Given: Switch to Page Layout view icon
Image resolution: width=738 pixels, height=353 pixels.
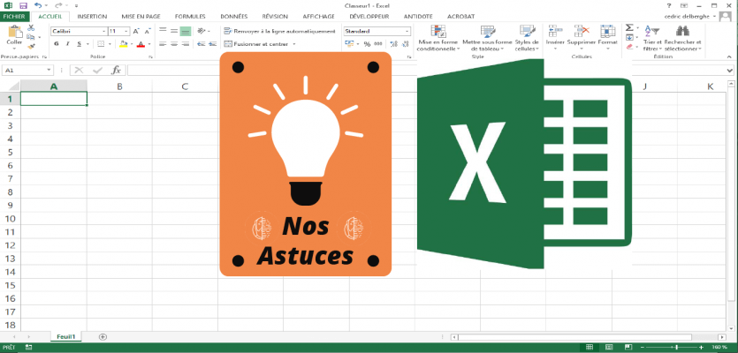Looking at the screenshot, I should [x=607, y=348].
